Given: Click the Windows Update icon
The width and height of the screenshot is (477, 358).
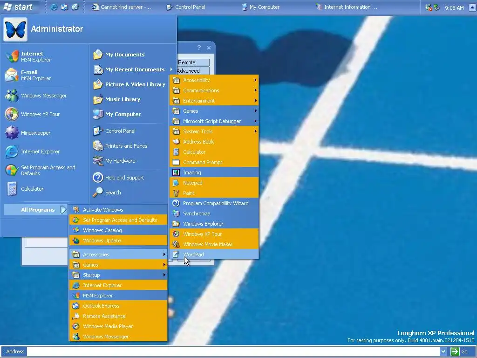Looking at the screenshot, I should point(76,241).
